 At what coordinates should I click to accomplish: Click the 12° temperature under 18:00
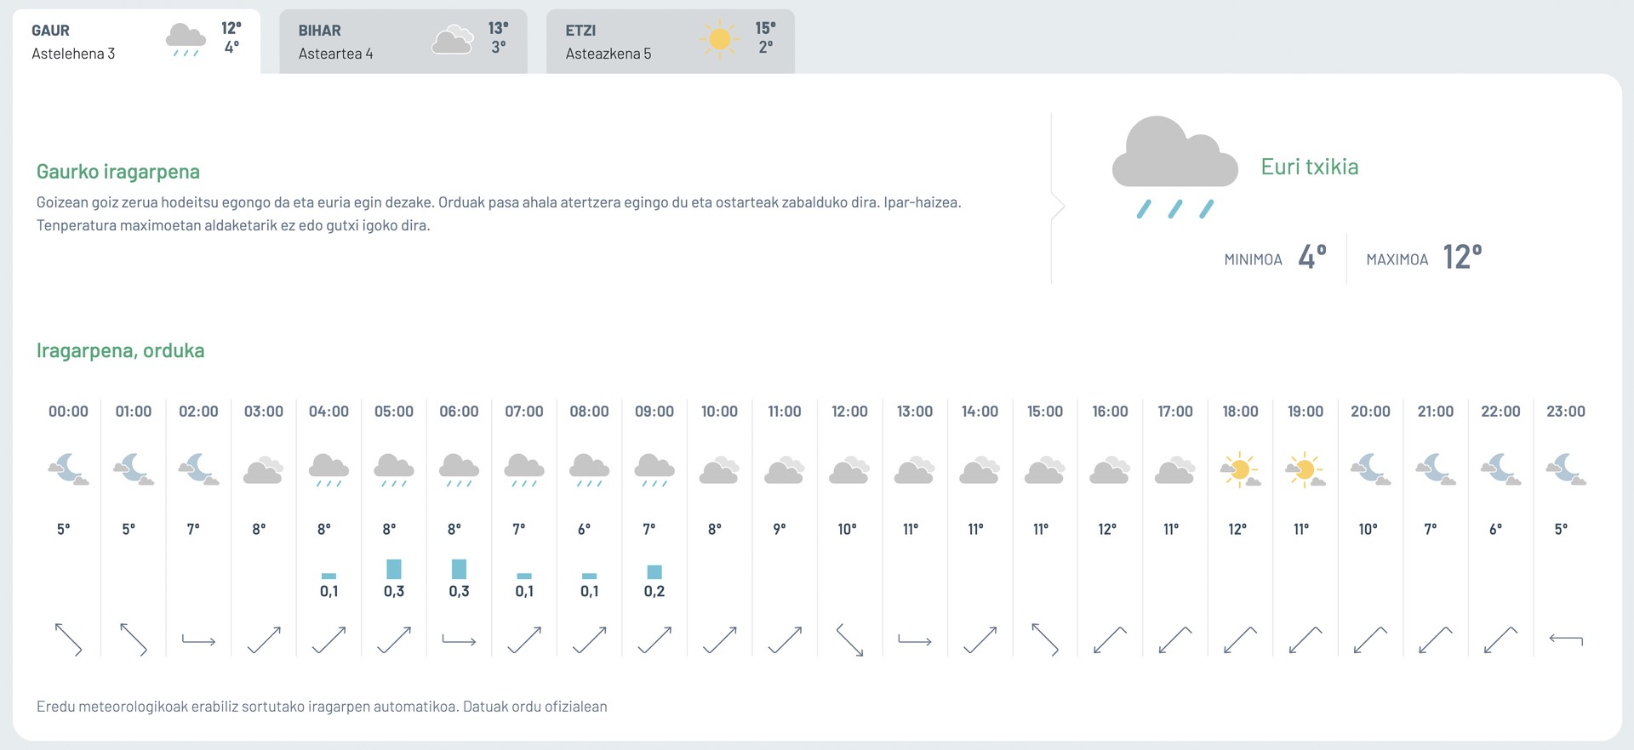pyautogui.click(x=1237, y=529)
